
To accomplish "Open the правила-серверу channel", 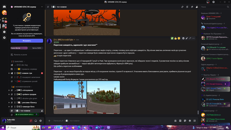I will click(27, 69).
